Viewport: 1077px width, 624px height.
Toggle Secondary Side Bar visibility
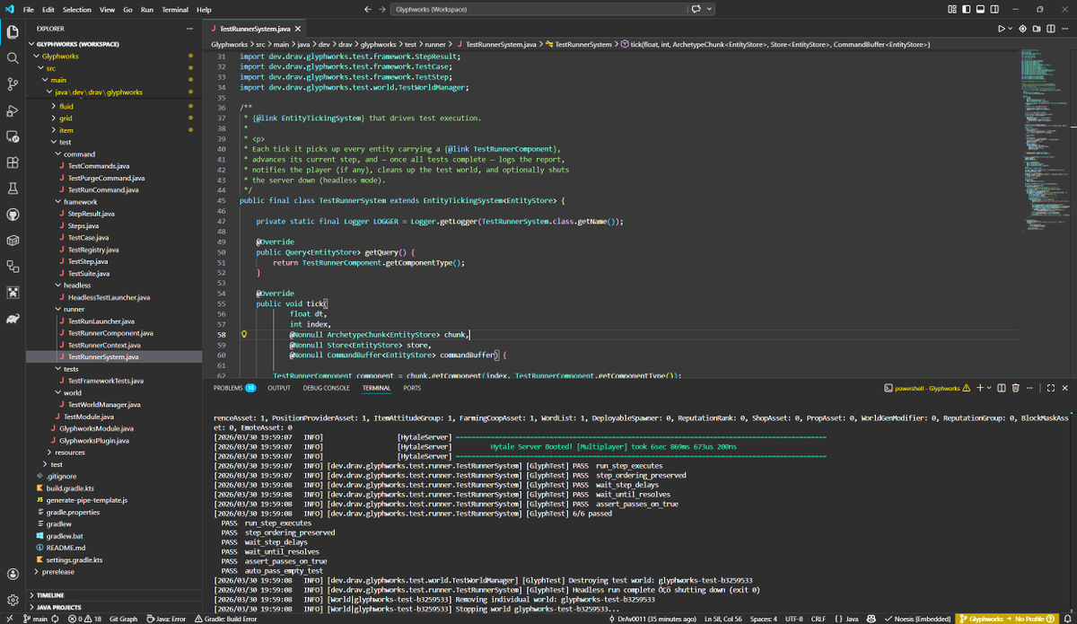[x=994, y=9]
